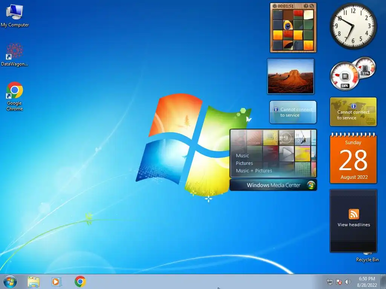Select Pictures in Media Center gadget
Viewport: 386px width, 289px height.
[244, 163]
